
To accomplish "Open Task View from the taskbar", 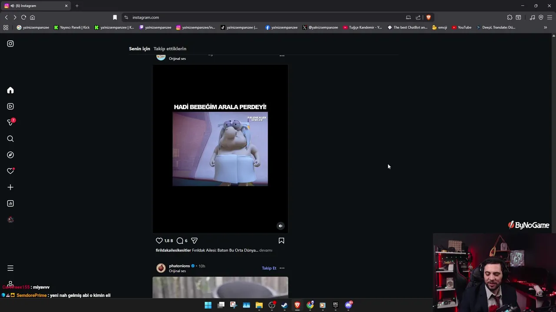I will (221, 305).
